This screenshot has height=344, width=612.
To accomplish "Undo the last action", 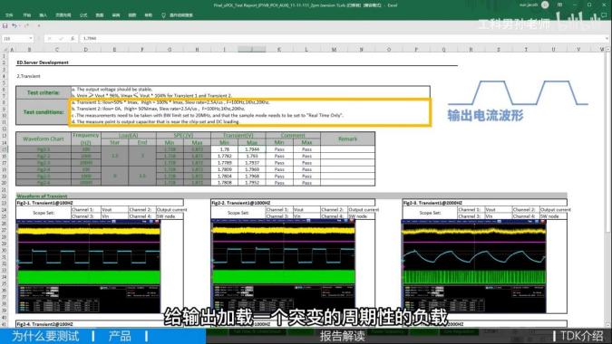I will tap(14, 25).
